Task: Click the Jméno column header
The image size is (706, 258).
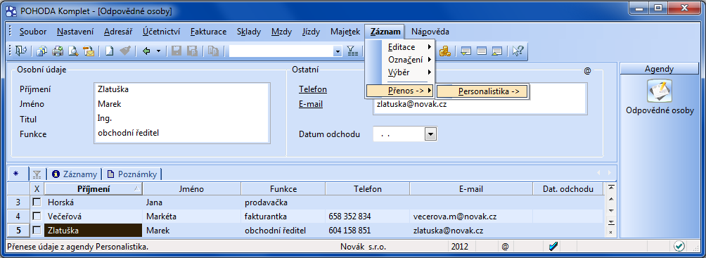Action: [x=192, y=189]
